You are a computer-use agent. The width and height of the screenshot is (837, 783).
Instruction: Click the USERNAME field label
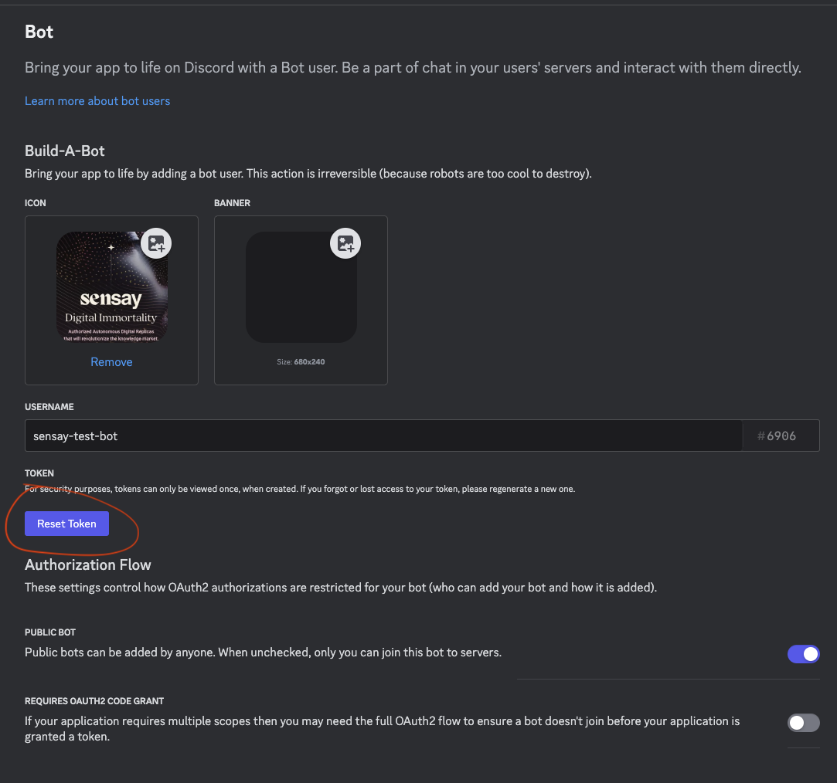(49, 407)
